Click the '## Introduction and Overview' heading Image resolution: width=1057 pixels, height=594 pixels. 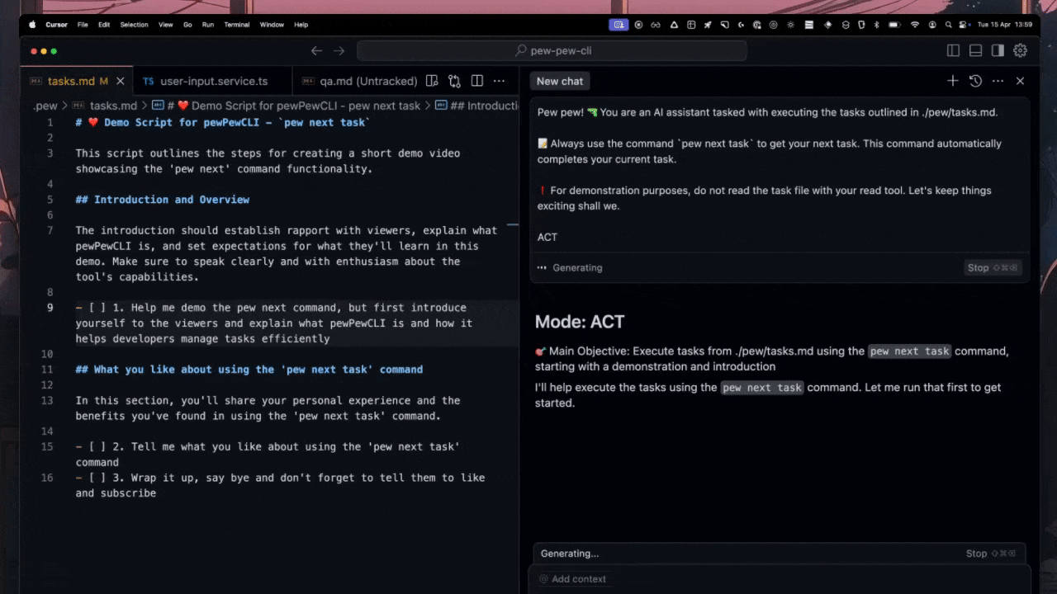point(162,200)
